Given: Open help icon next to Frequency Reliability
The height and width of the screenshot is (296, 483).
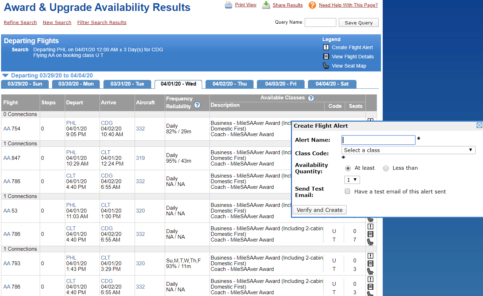Looking at the screenshot, I should coord(197,105).
